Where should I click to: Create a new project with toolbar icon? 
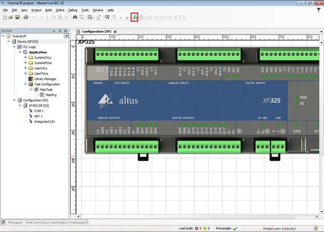tap(5, 17)
